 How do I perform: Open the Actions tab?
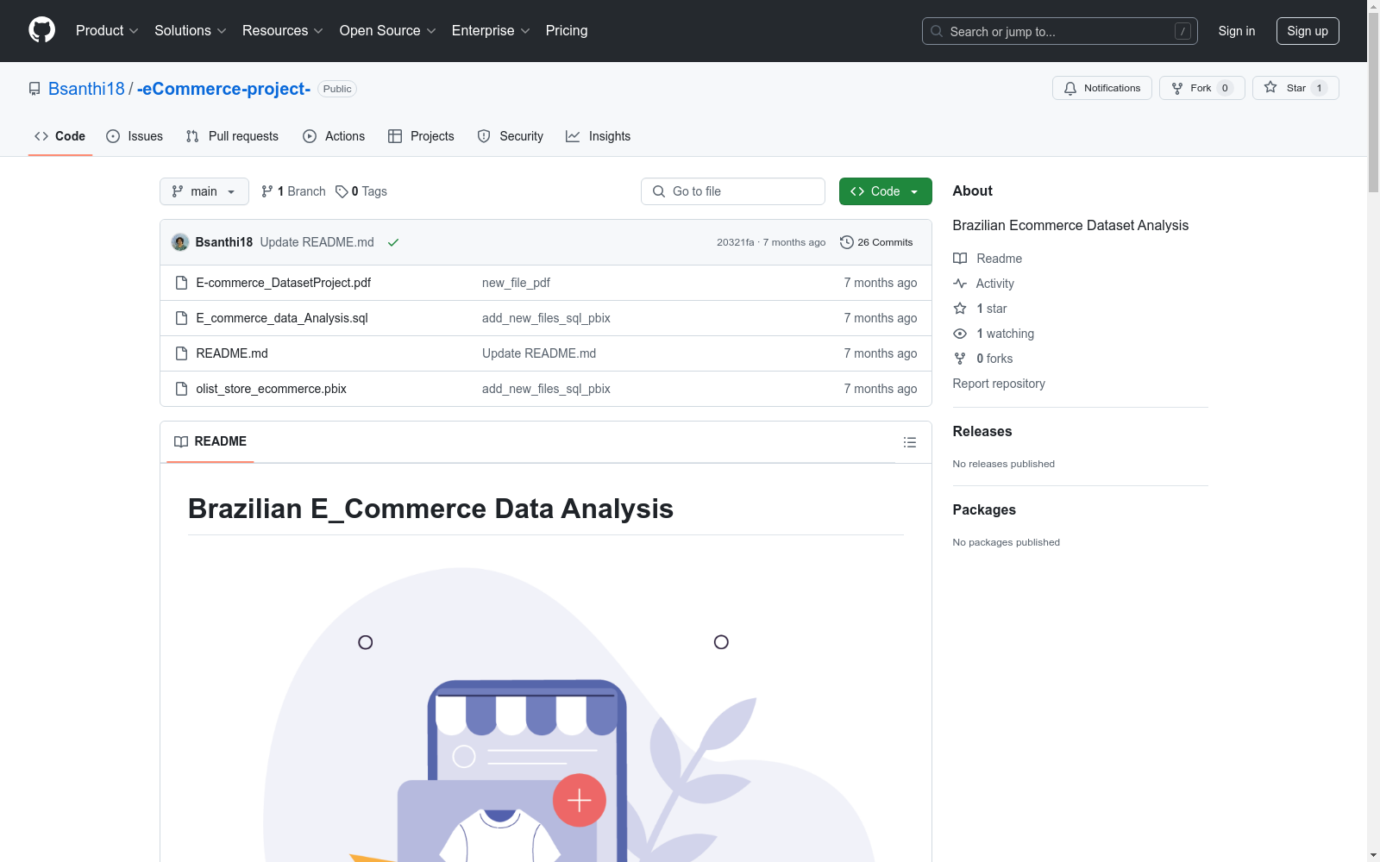click(x=334, y=136)
